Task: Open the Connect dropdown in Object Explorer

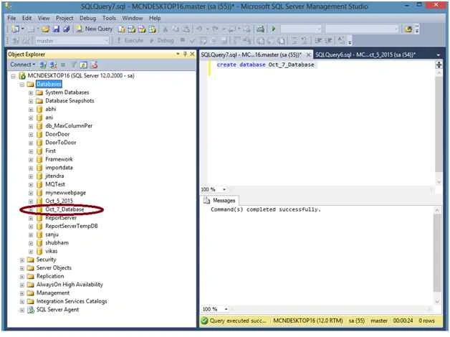Action: coord(23,65)
